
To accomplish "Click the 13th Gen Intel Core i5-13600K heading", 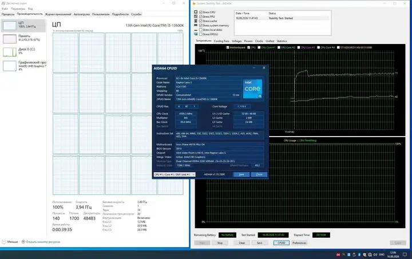I will 154,26.
